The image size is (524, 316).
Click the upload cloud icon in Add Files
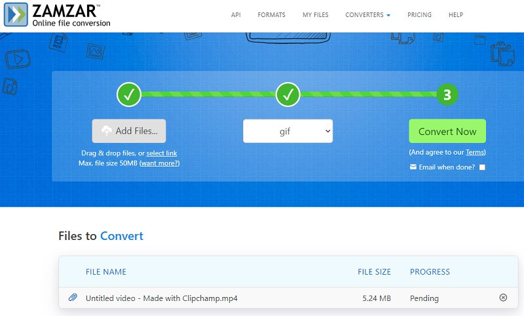pyautogui.click(x=106, y=131)
